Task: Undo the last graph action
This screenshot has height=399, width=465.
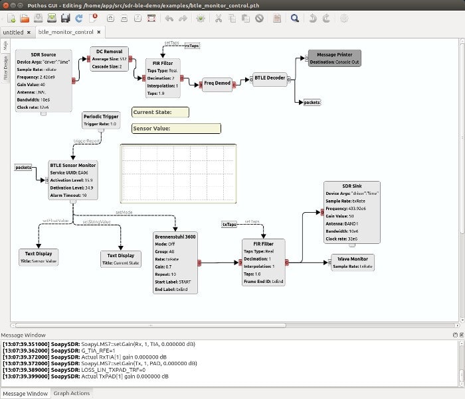Action: (169, 19)
